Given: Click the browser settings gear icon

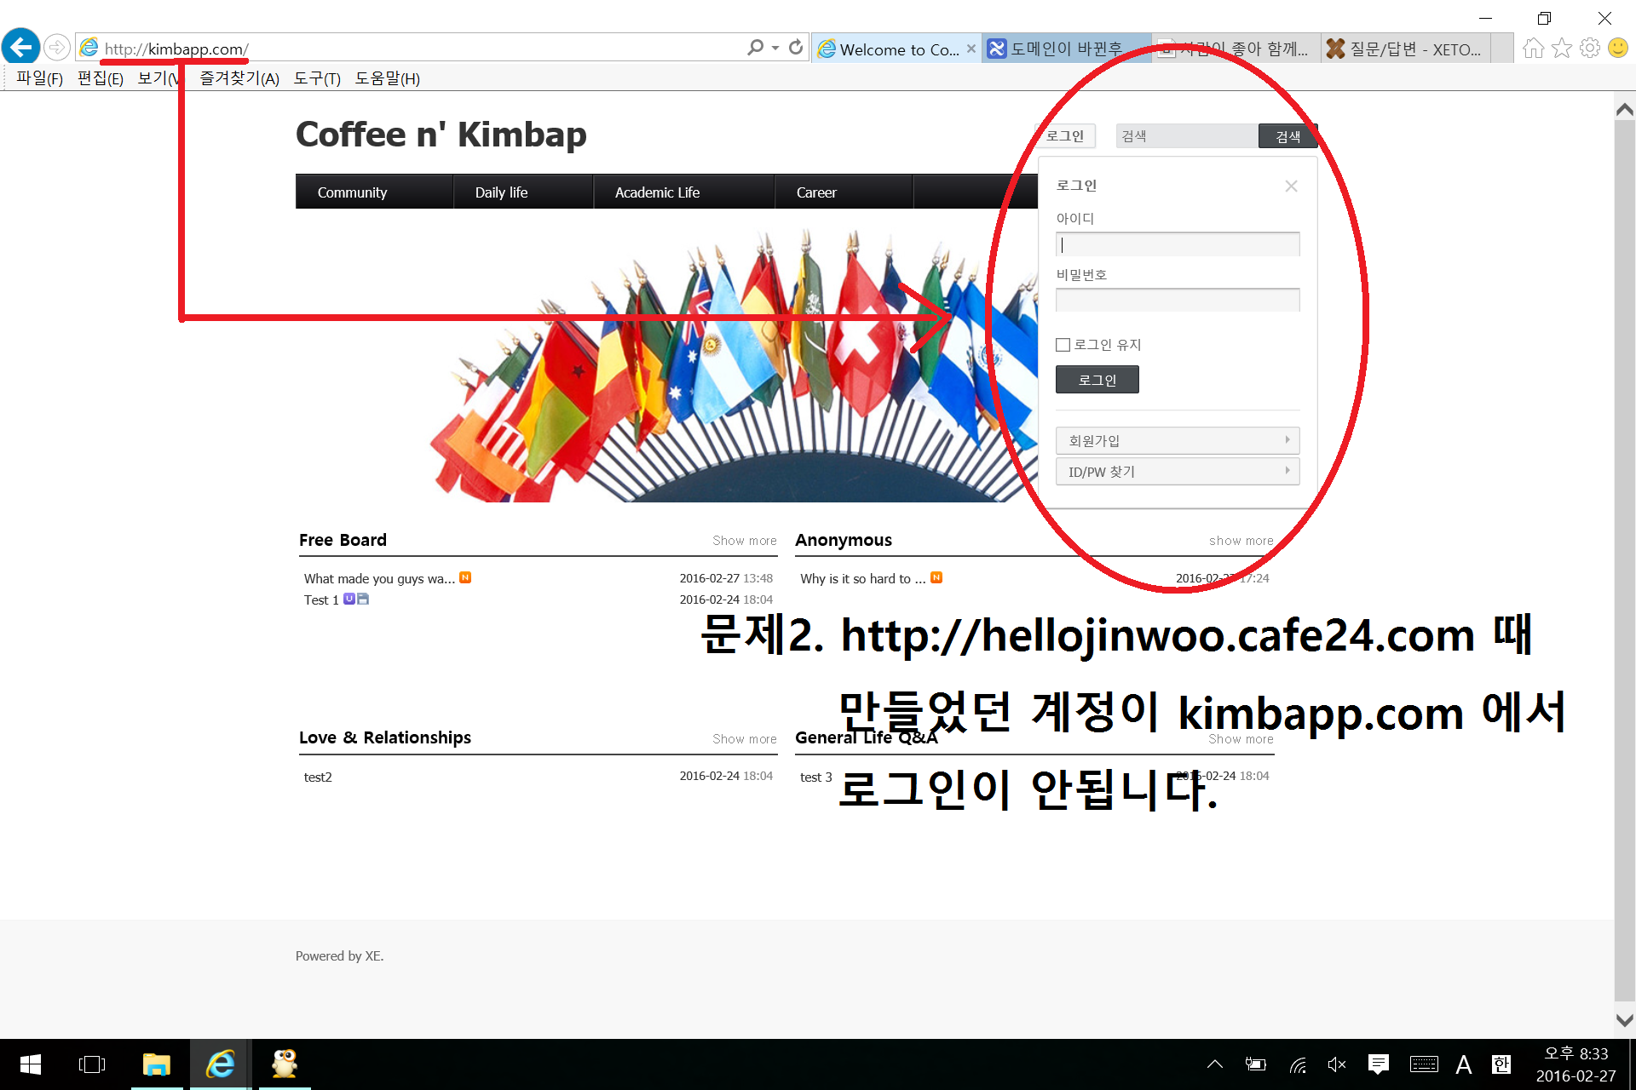Looking at the screenshot, I should pyautogui.click(x=1591, y=49).
